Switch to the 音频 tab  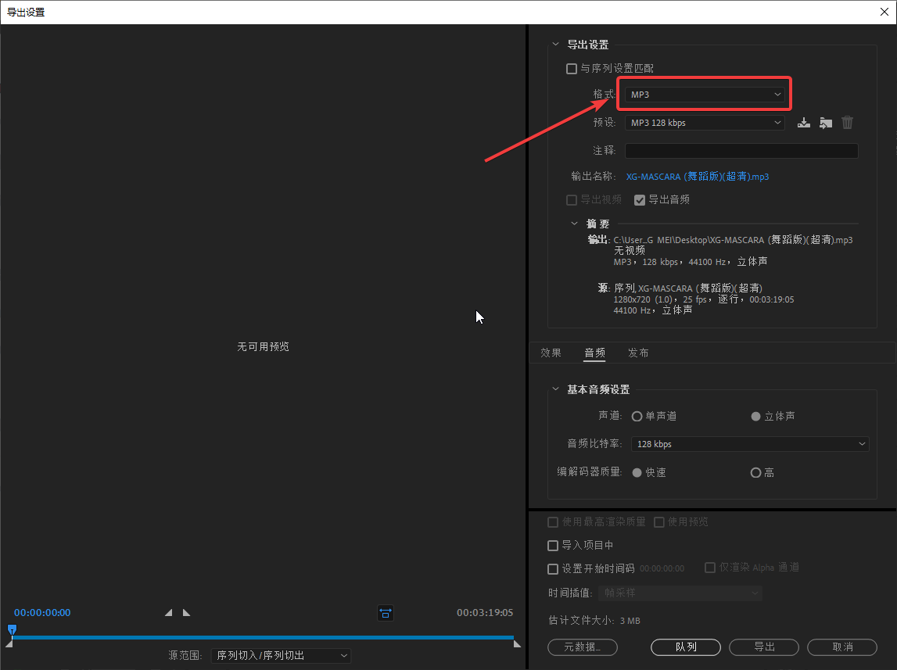click(594, 353)
